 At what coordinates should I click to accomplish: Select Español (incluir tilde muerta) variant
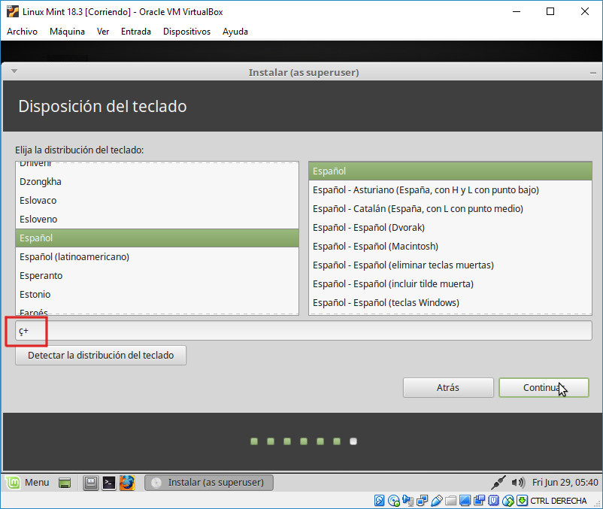(450, 284)
